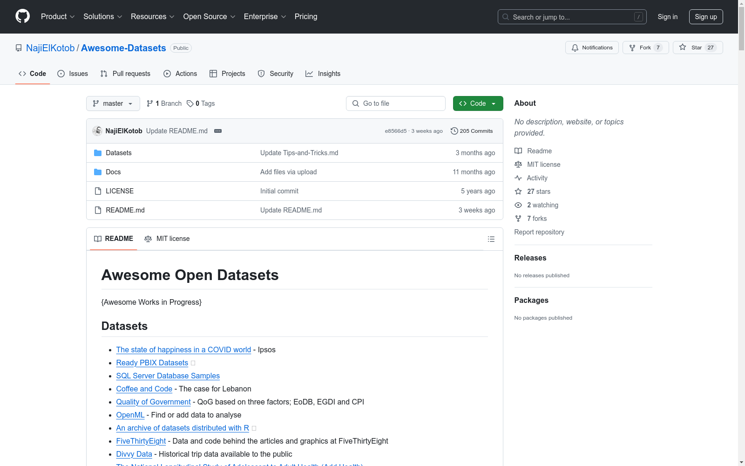This screenshot has width=745, height=466.
Task: Expand the Resources menu
Action: click(x=153, y=17)
